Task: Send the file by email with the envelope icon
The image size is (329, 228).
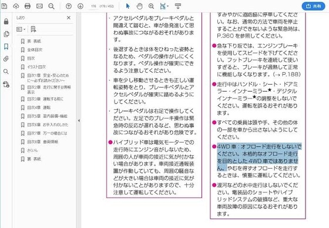Action: coord(39,6)
